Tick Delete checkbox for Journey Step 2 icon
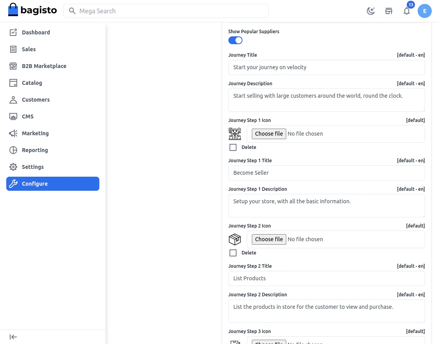 coord(233,253)
